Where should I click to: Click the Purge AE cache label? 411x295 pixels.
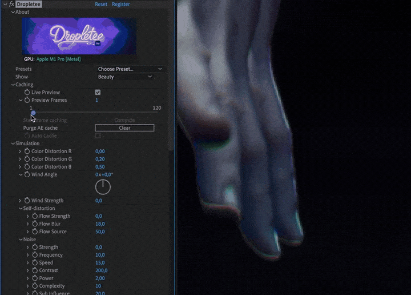coord(41,128)
